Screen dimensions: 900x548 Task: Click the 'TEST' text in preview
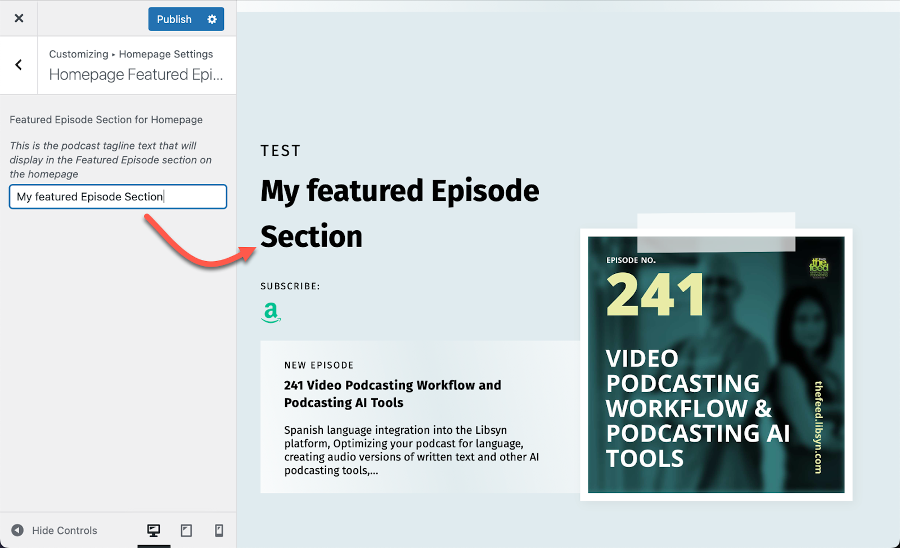click(281, 151)
